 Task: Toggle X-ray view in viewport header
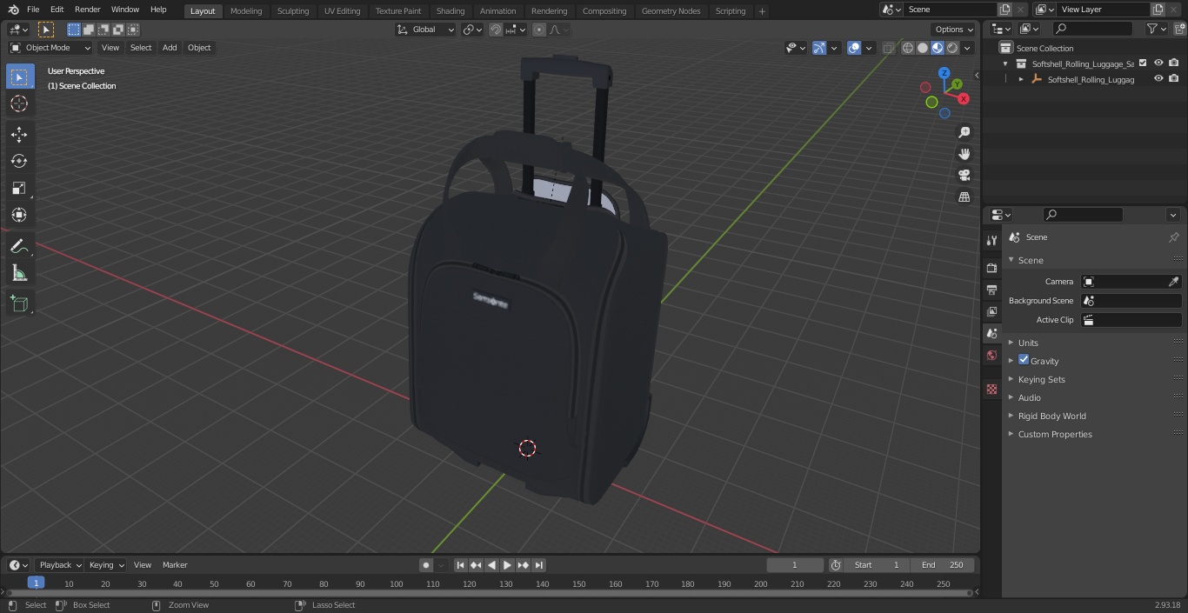(888, 48)
